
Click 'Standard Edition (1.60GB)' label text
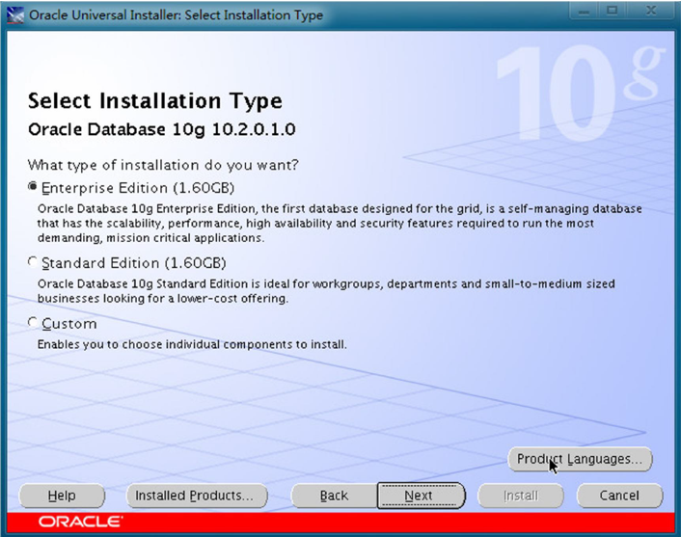tap(134, 263)
